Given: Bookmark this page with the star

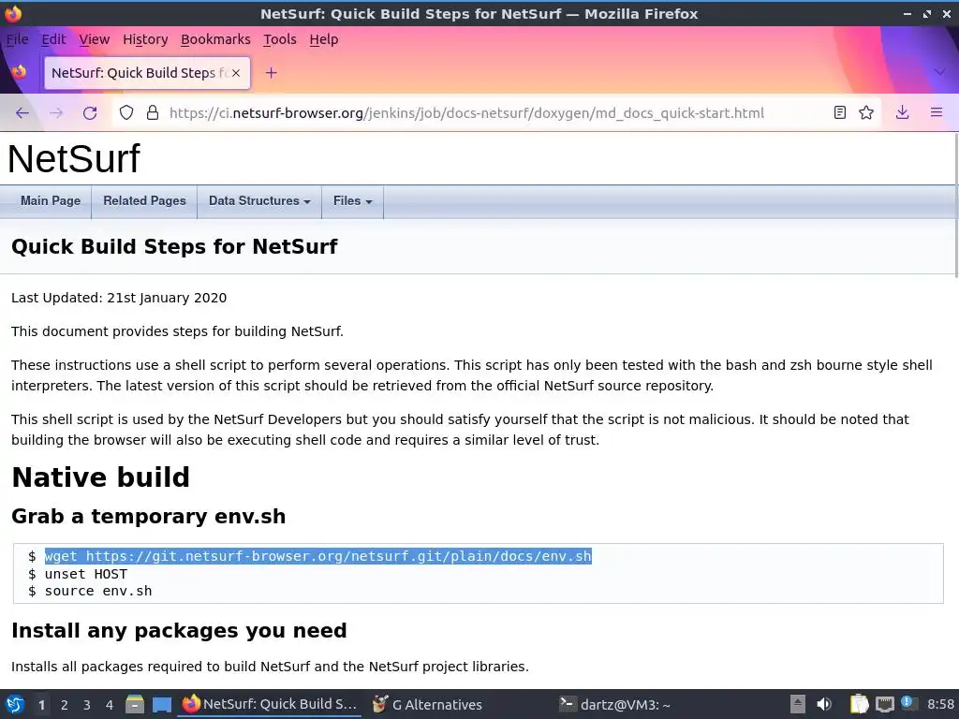Looking at the screenshot, I should 866,112.
